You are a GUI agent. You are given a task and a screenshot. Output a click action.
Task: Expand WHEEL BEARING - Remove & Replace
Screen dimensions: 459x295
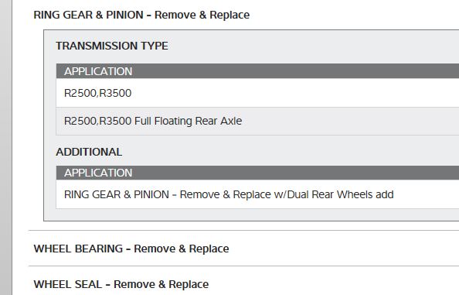pos(131,249)
